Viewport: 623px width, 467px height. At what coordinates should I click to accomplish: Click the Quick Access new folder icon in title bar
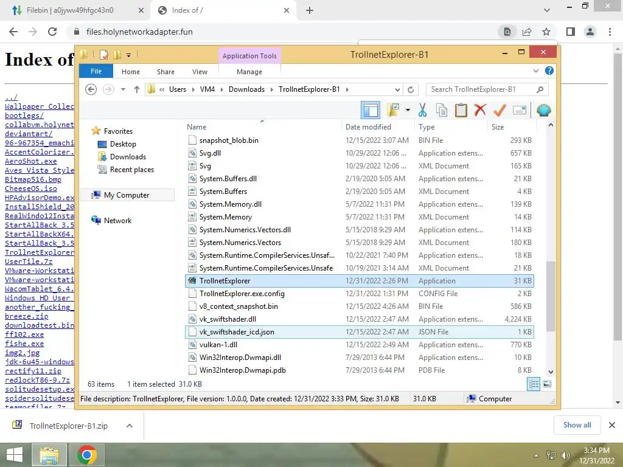(117, 54)
